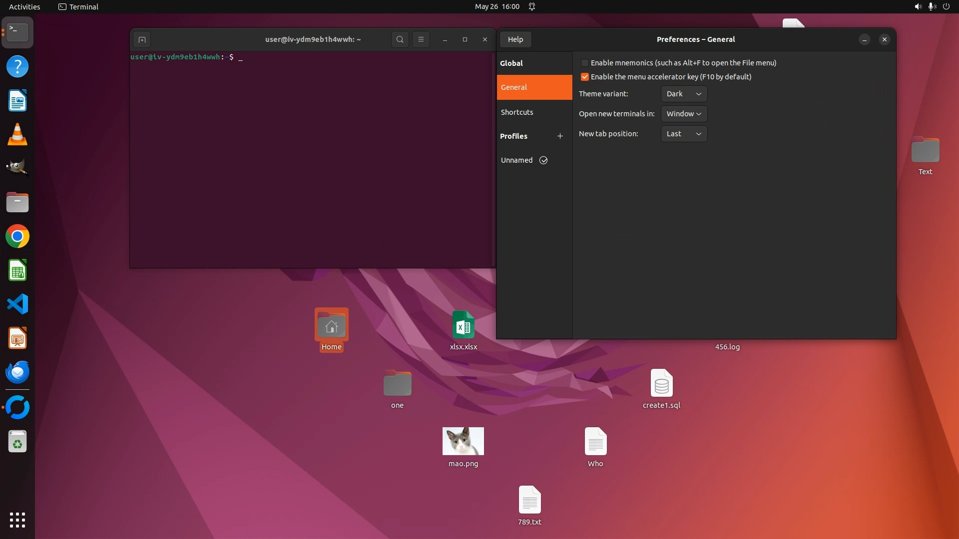Screen dimensions: 959x539
Task: Show applications grid icon
Action: point(17,520)
